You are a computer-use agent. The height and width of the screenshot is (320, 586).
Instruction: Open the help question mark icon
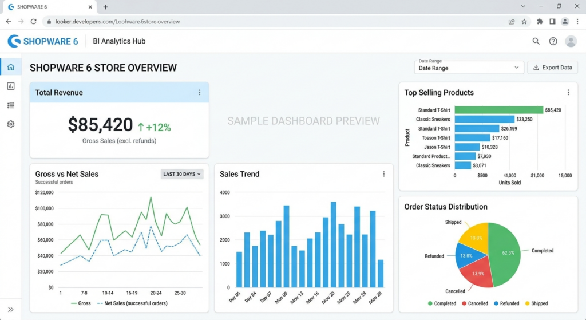[553, 41]
